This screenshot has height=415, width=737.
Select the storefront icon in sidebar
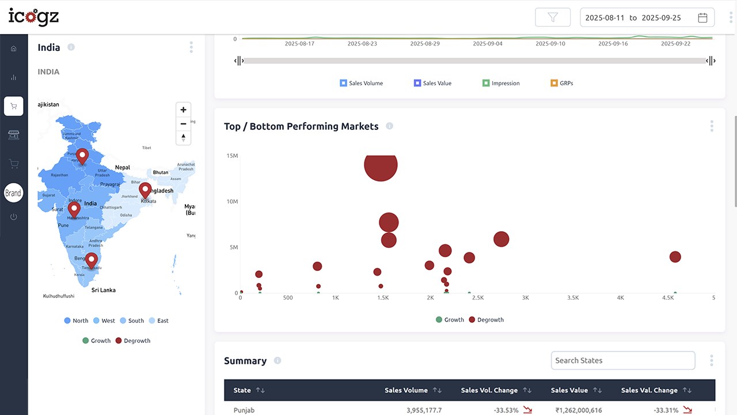(x=13, y=135)
